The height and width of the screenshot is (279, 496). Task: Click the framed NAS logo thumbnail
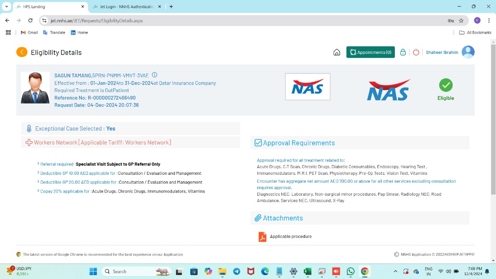(308, 87)
